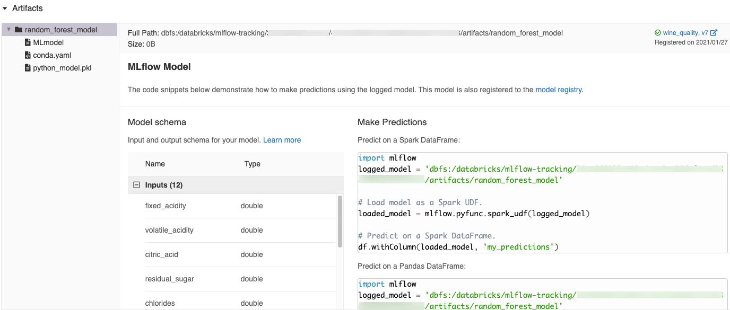Click the file icon next to MLmodel
Viewport: 730px width, 310px height.
tap(29, 42)
